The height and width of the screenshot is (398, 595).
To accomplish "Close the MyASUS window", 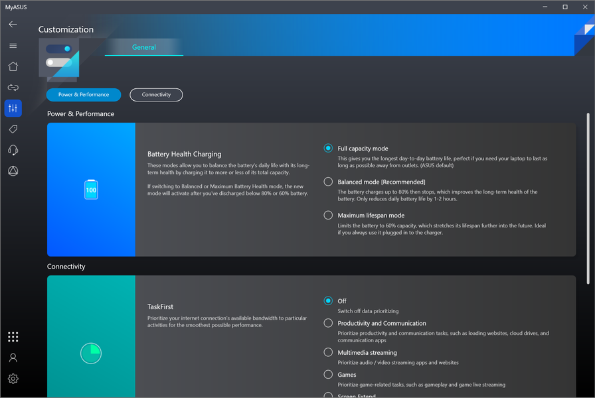I will pos(585,7).
